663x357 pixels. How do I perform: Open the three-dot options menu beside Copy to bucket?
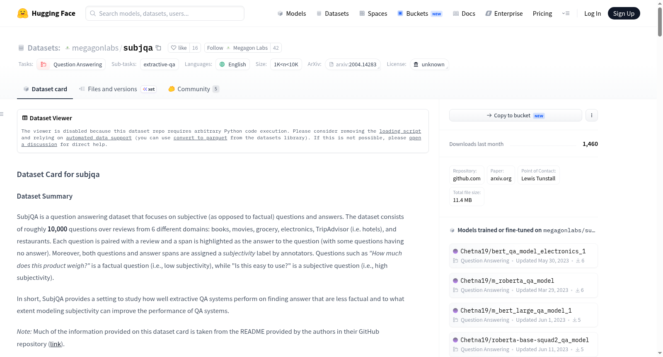592,115
